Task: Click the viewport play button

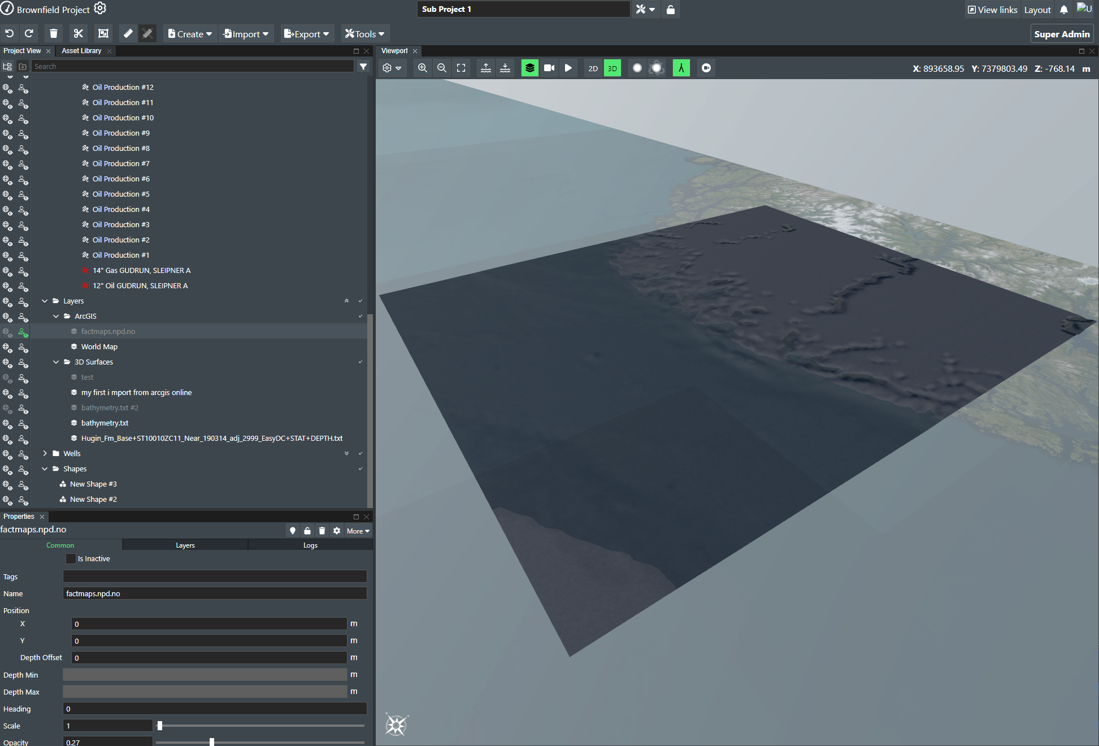Action: coord(568,68)
